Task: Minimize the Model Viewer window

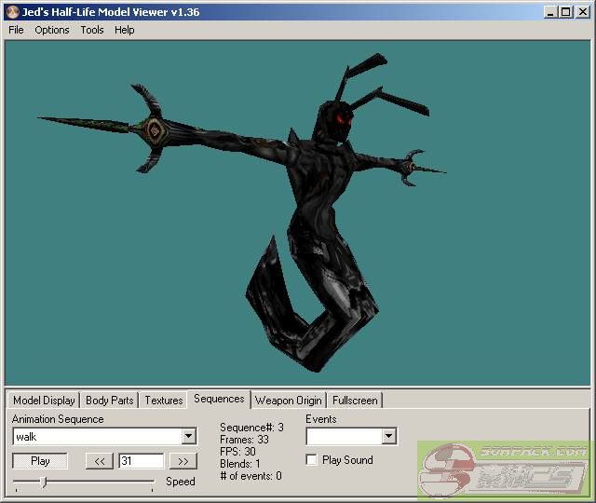Action: [550, 12]
